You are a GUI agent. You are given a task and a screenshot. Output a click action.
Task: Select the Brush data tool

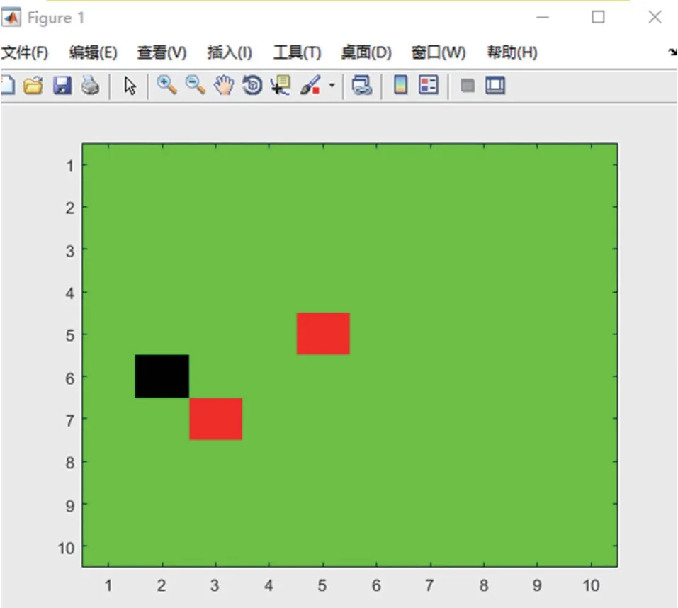[310, 85]
